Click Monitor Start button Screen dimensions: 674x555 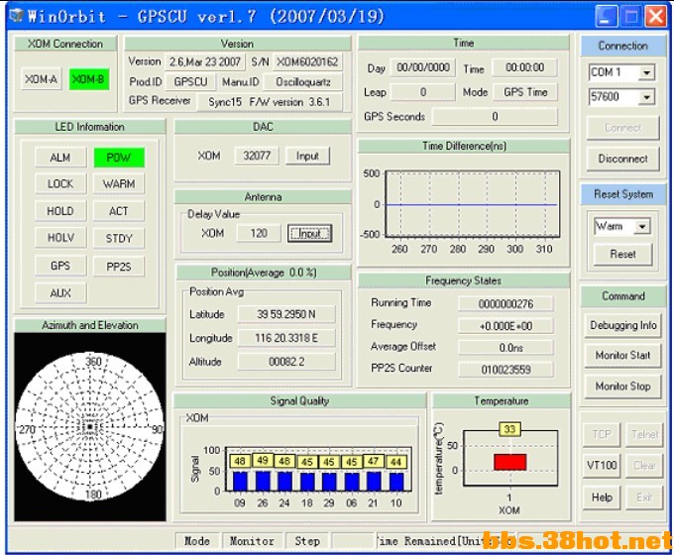[622, 356]
